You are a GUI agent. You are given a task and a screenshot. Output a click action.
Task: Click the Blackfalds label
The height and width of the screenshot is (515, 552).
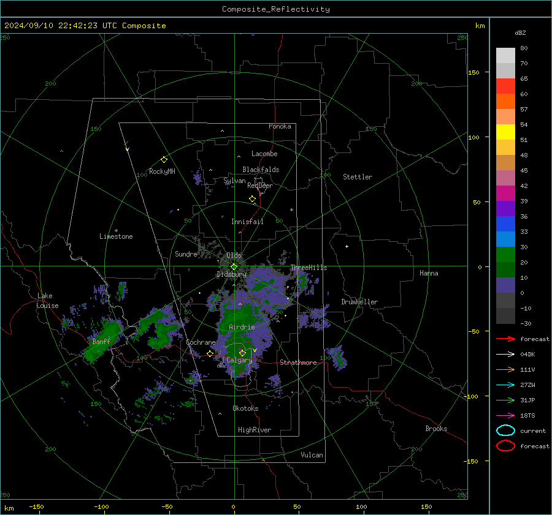[x=261, y=170]
